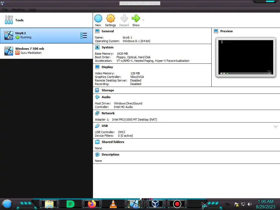The height and width of the screenshot is (210, 280).
Task: Open the Tools icon in sidebar
Action: 9,20
